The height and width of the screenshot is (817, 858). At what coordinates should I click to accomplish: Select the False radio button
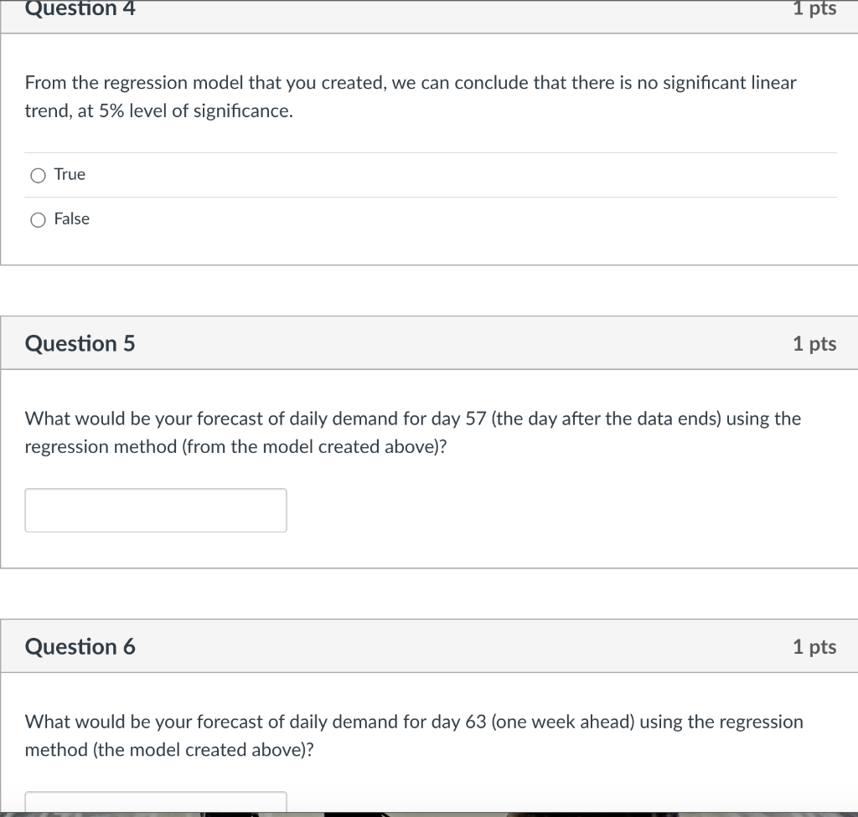[38, 220]
